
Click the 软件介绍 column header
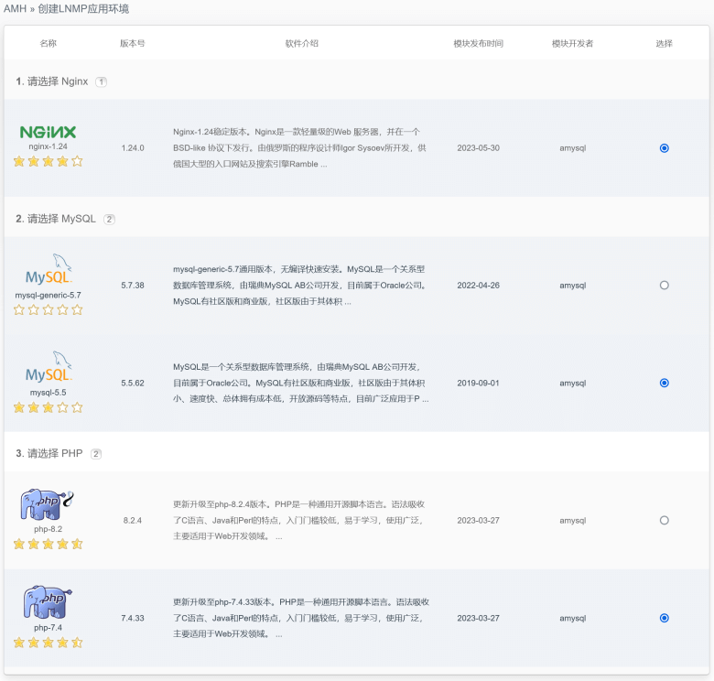301,43
